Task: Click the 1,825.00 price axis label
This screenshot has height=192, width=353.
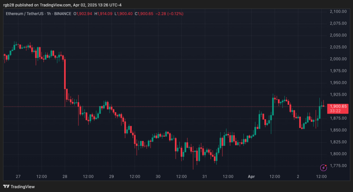Action: click(339, 142)
